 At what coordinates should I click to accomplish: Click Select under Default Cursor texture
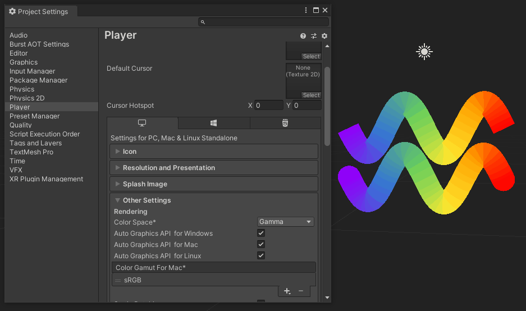pyautogui.click(x=312, y=95)
